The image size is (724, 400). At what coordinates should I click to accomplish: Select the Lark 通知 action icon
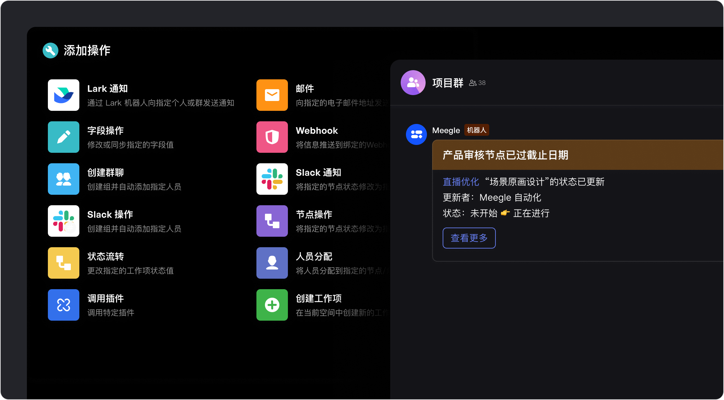point(64,95)
